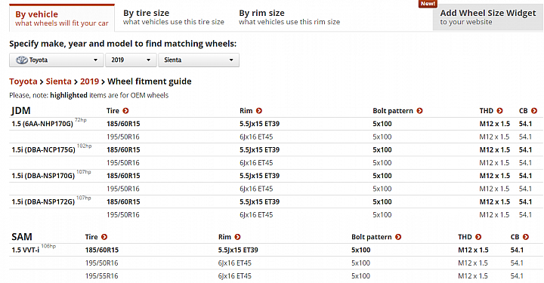
Task: Click the info icon next to JDM Tire header
Action: click(x=125, y=111)
